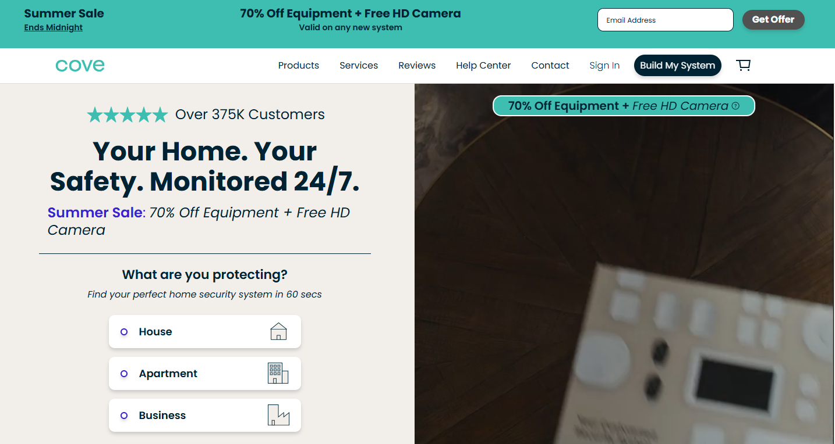Open the Services menu

tap(359, 65)
